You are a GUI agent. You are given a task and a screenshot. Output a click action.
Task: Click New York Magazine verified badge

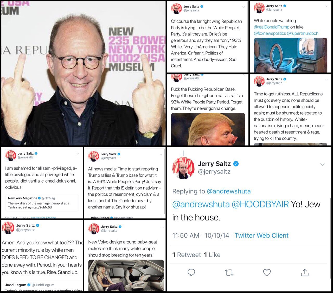39,198
